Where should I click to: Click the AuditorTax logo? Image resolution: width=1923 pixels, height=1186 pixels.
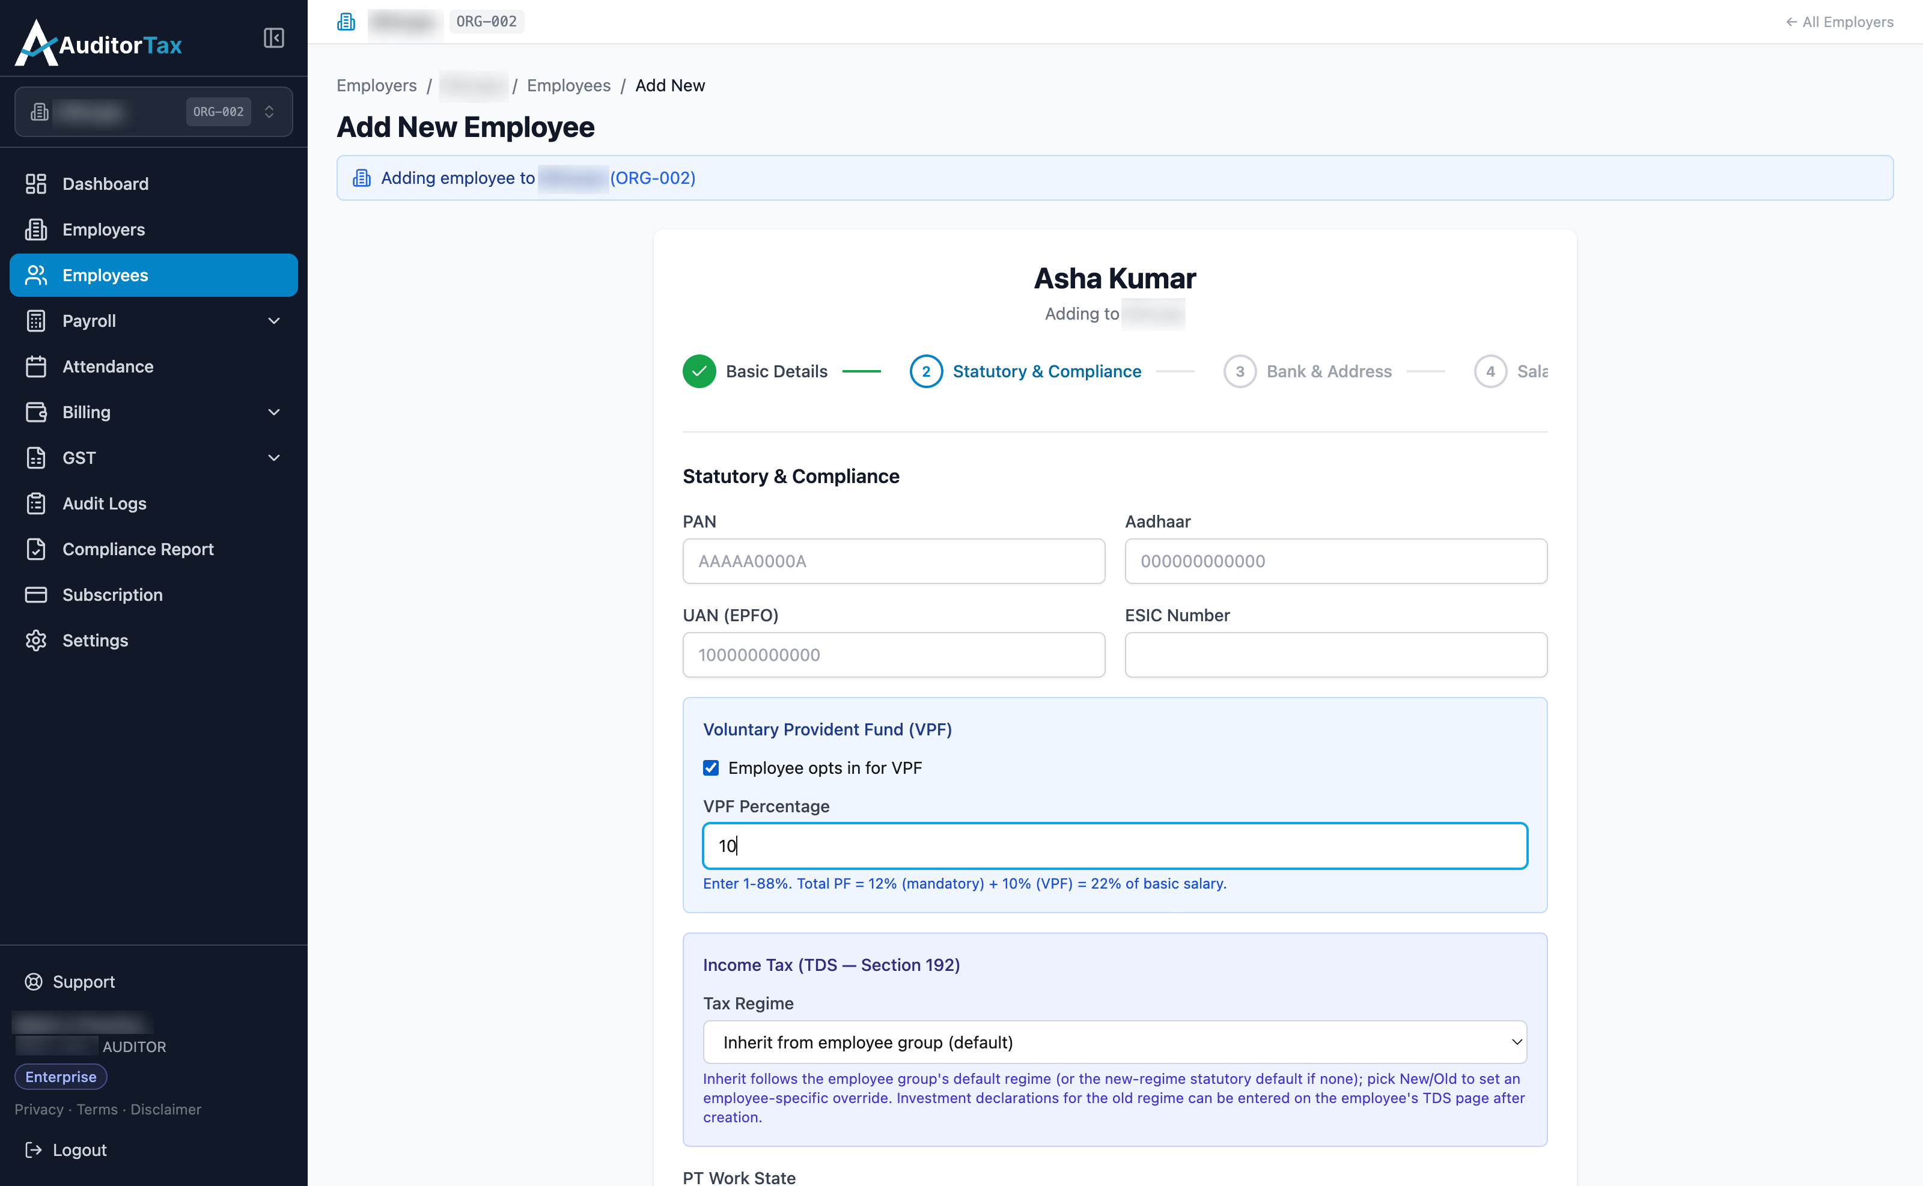point(99,43)
